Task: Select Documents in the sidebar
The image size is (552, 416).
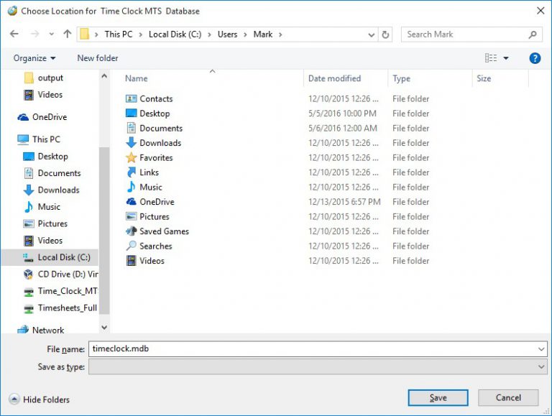Action: (59, 173)
